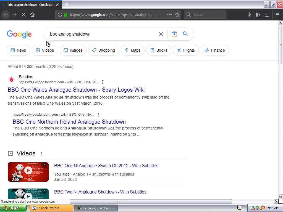Click the orange magnifier system tray icon
Screen dimensions: 283x212
click(263, 208)
